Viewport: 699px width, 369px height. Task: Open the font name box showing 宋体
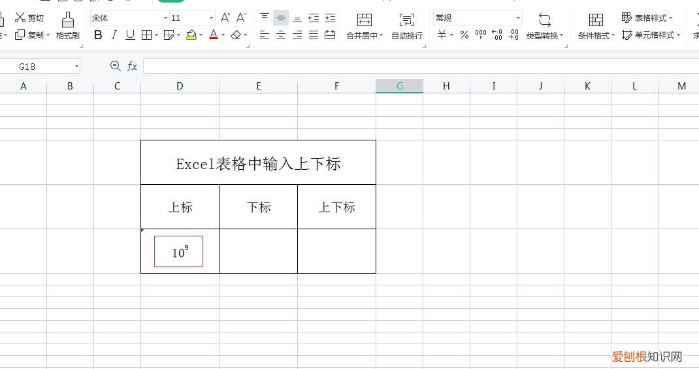tap(129, 18)
